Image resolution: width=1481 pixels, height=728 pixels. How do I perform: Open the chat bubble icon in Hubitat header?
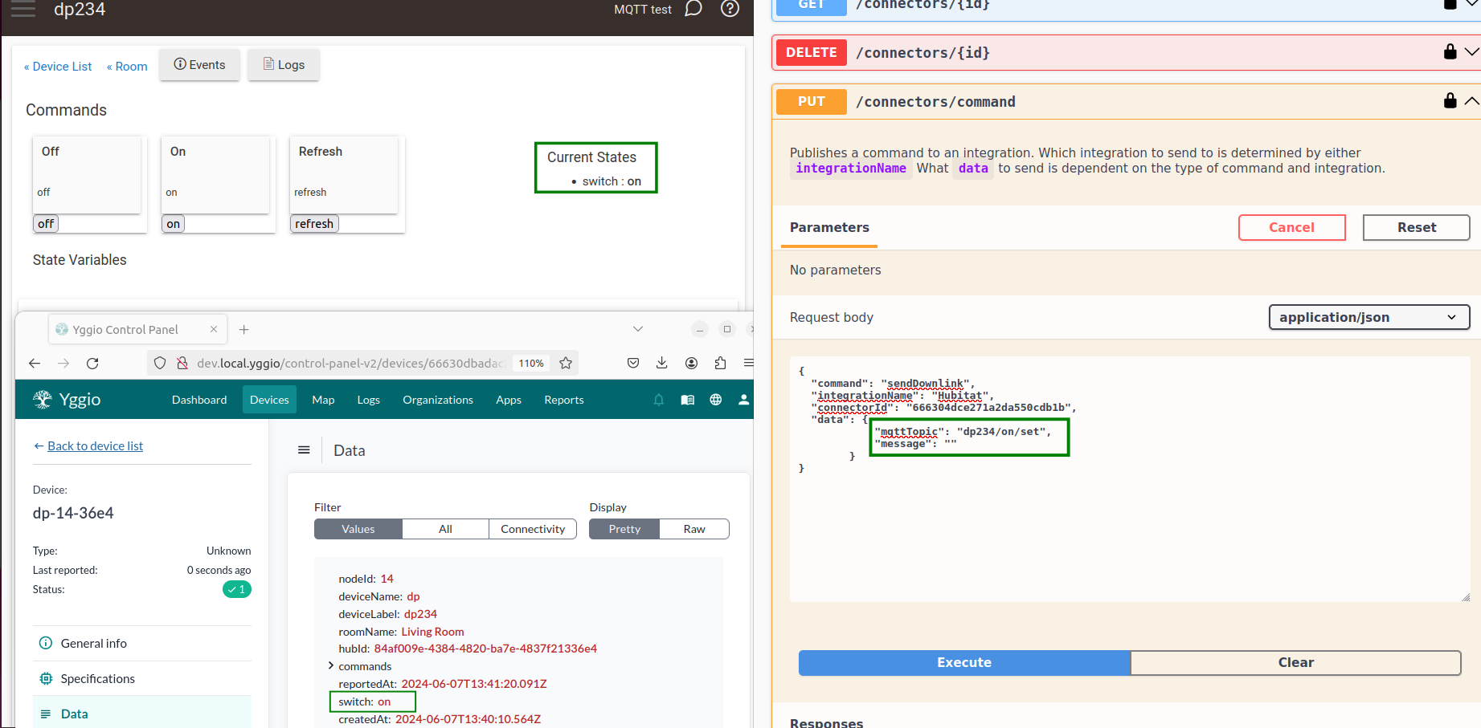[693, 9]
